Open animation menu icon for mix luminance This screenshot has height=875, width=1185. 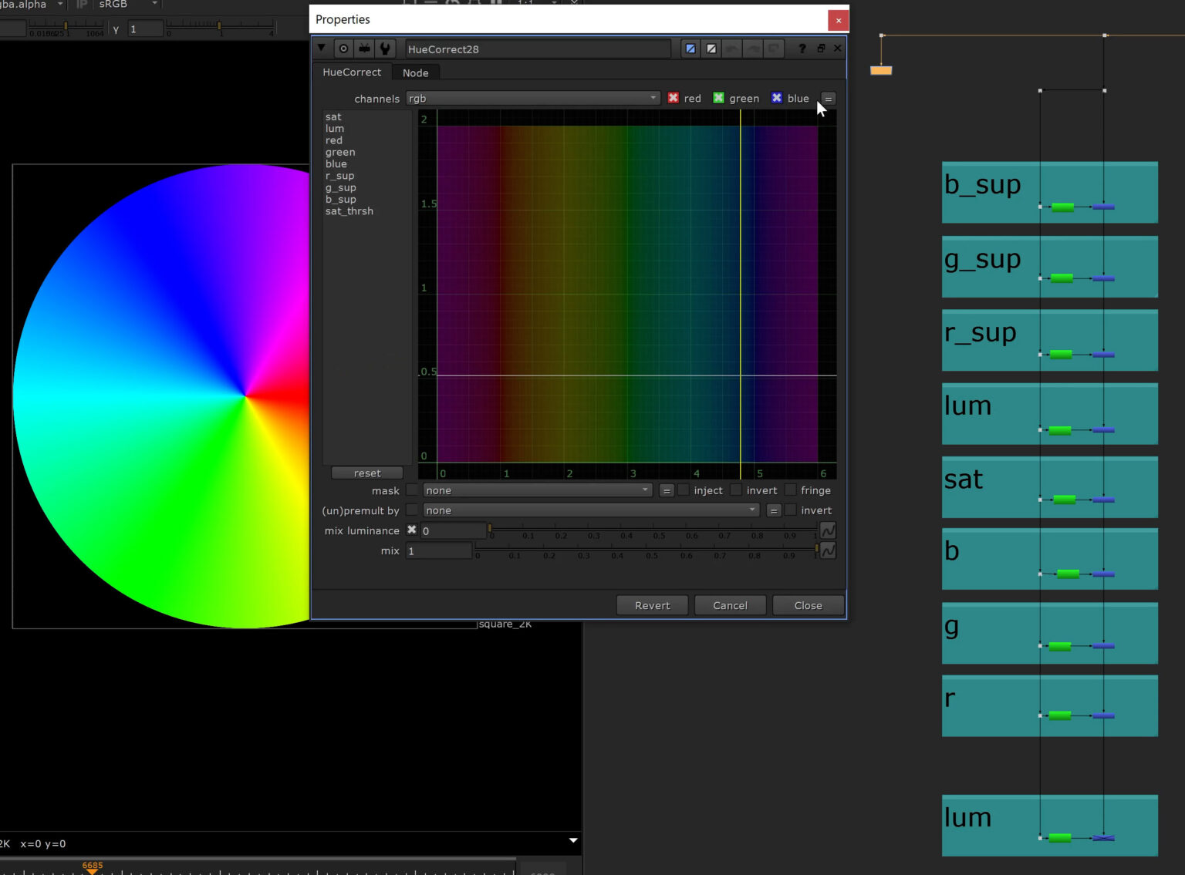pos(828,530)
